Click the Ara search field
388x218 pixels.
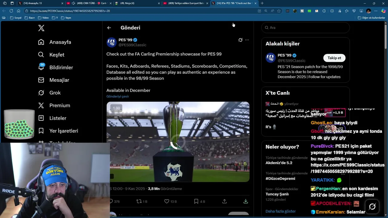(x=306, y=28)
